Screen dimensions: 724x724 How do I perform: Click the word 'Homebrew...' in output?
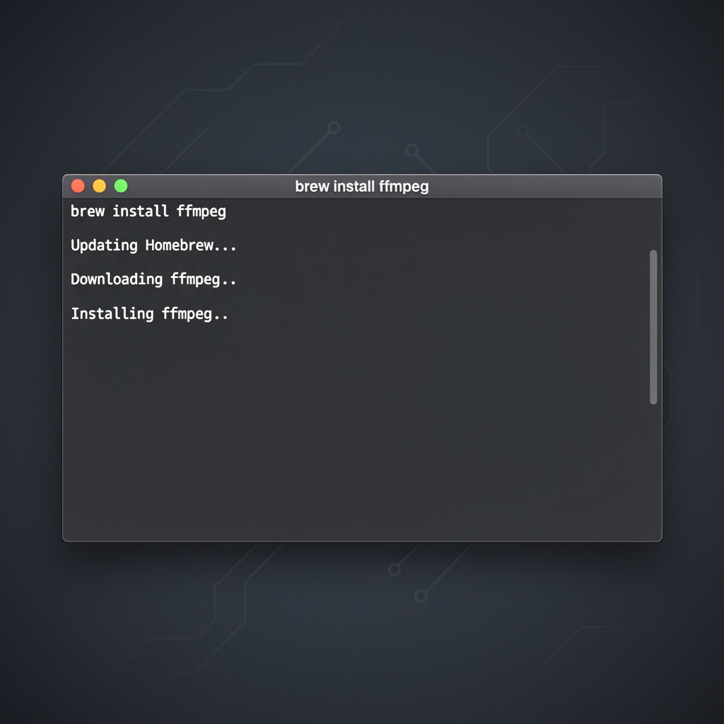pos(191,245)
